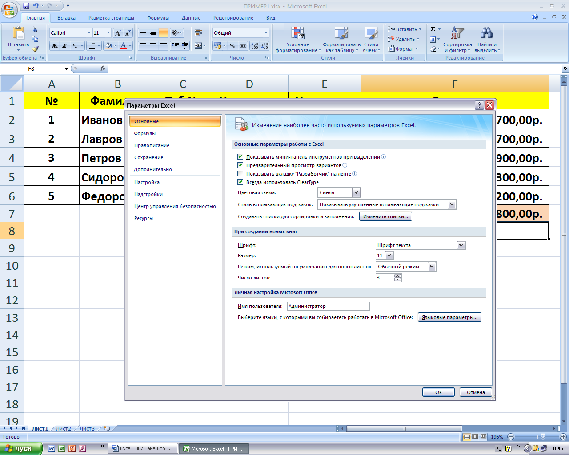569x455 pixels.
Task: Open the Данные ribbon tab
Action: click(x=191, y=18)
